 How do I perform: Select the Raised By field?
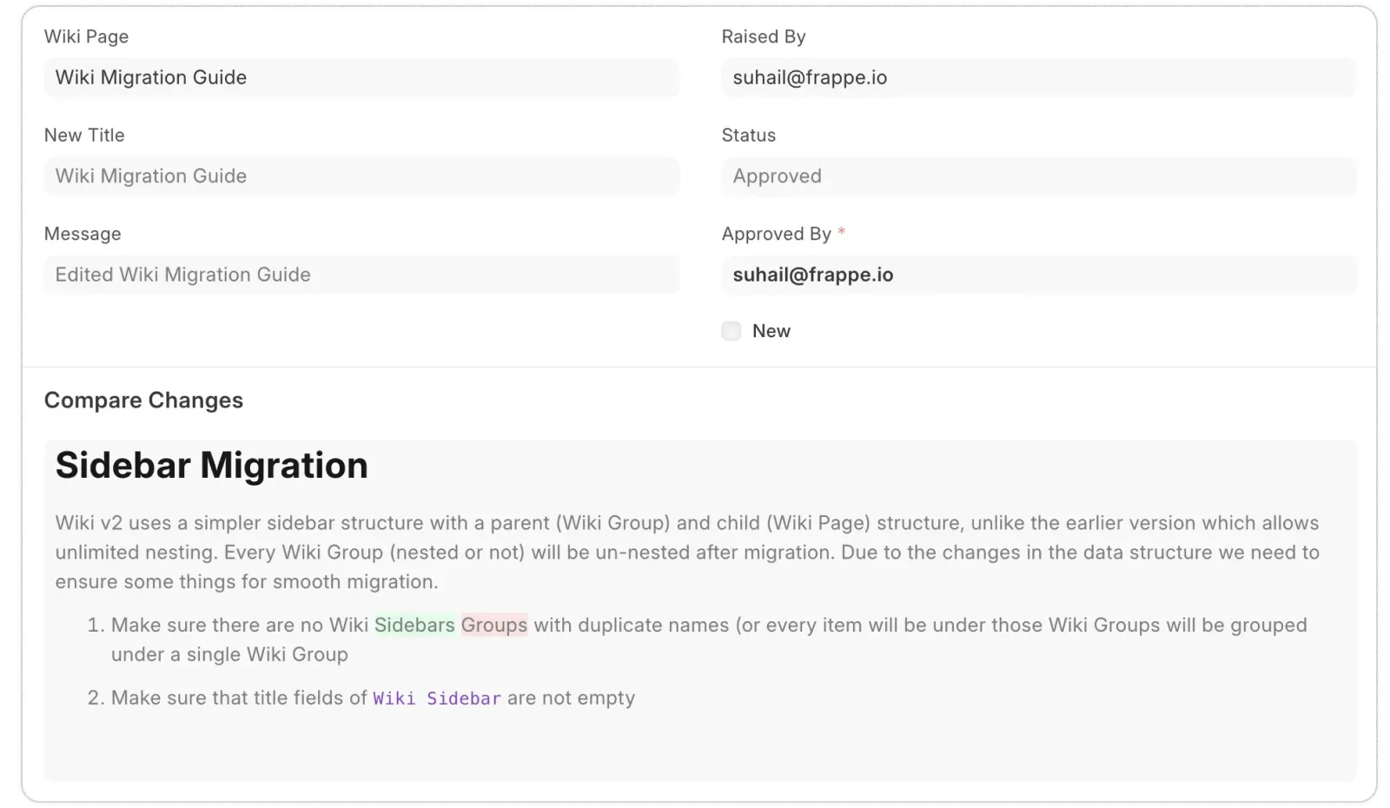pos(1038,77)
